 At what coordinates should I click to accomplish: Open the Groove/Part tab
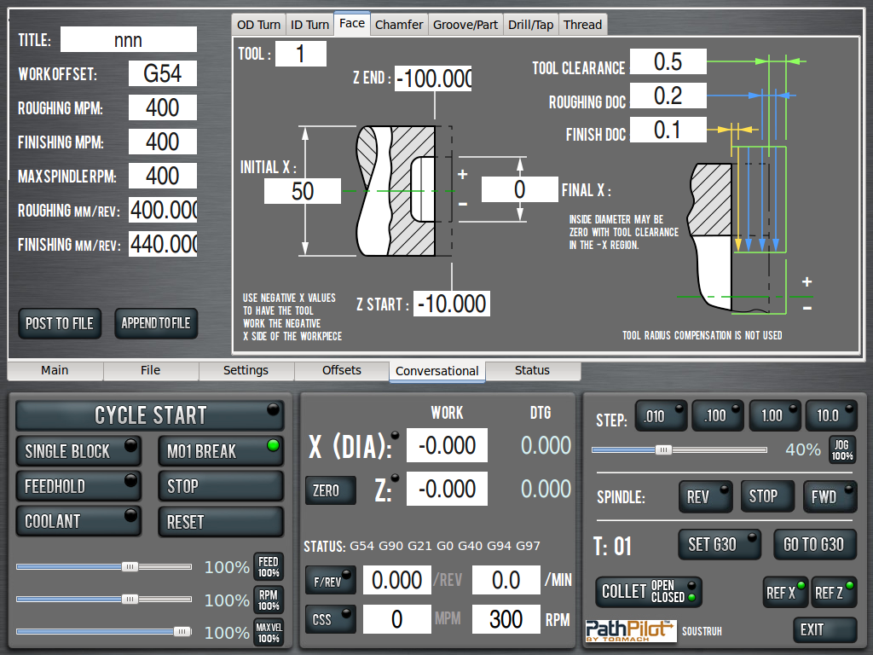[465, 25]
